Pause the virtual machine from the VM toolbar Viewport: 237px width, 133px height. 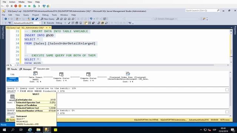coord(25,6)
